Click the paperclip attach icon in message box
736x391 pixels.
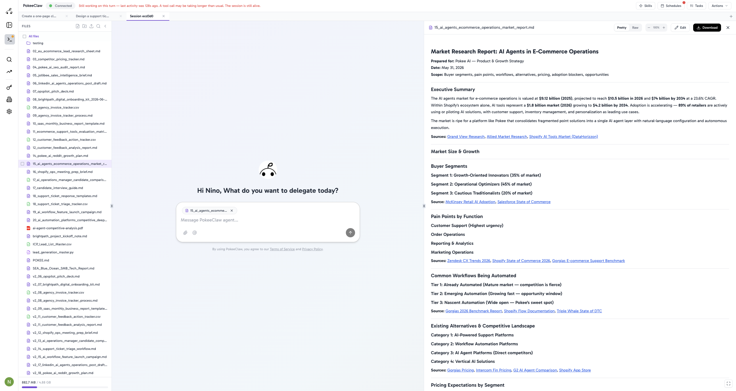point(185,233)
